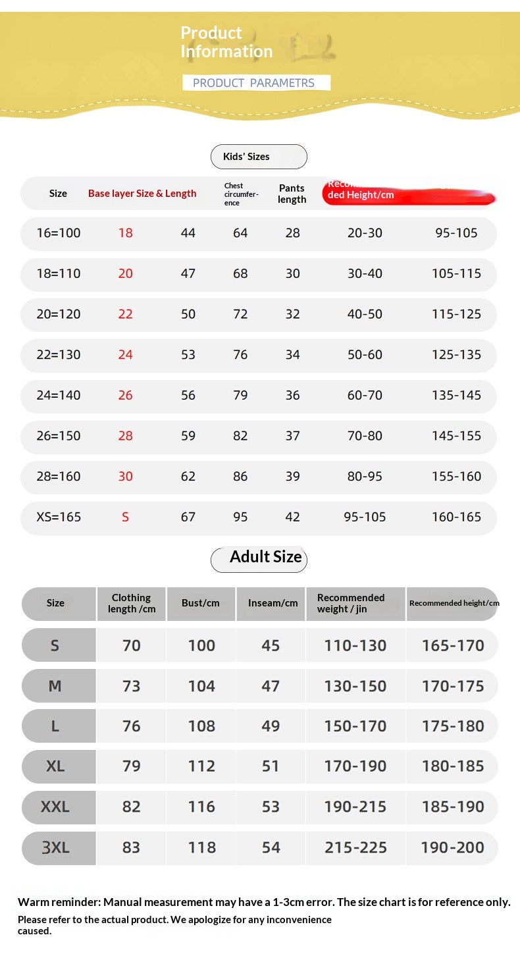Click the Chest circumference column header
The width and height of the screenshot is (520, 960).
[x=241, y=194]
